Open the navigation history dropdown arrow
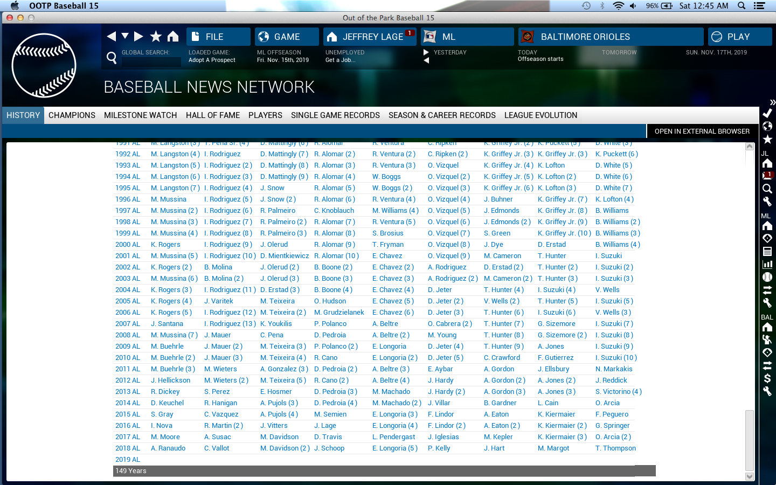The width and height of the screenshot is (776, 485). coord(125,36)
